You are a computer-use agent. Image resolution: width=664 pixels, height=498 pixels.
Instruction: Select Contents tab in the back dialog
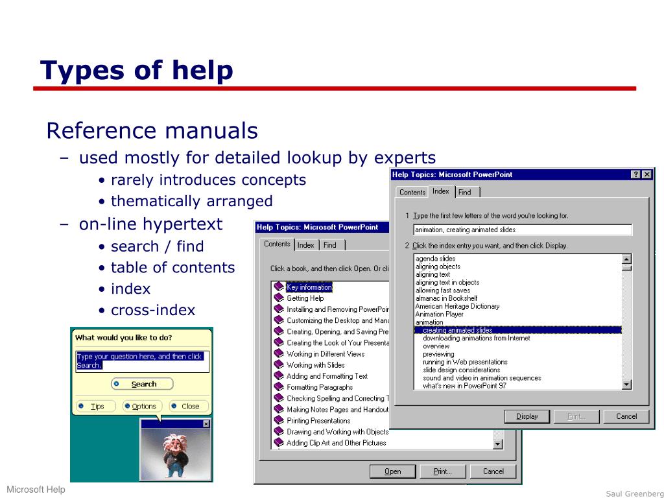pos(277,244)
